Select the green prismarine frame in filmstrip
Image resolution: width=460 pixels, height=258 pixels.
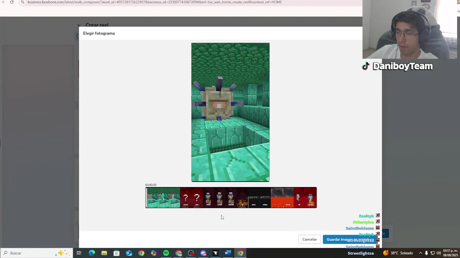coord(164,197)
